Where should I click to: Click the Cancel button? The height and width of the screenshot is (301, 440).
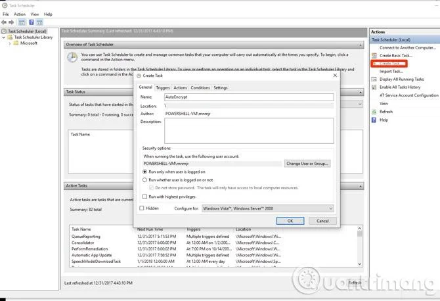[322, 221]
